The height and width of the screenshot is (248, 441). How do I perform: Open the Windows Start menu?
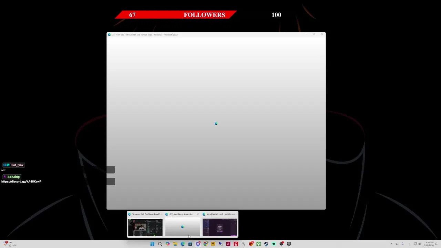pos(152,244)
